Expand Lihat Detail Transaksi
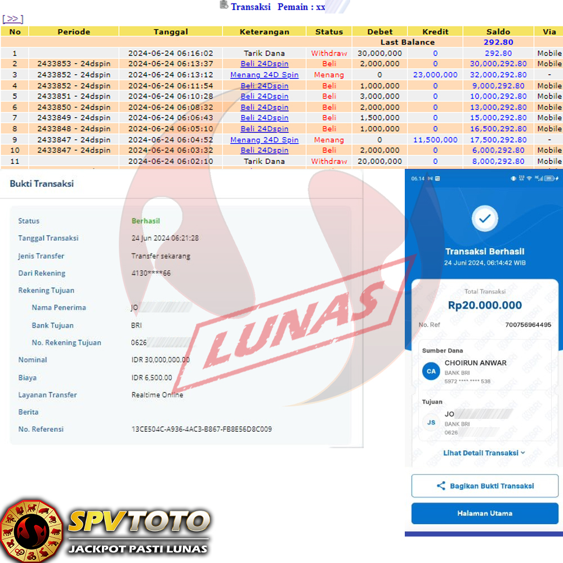Screen dimensions: 563x563 pos(484,453)
